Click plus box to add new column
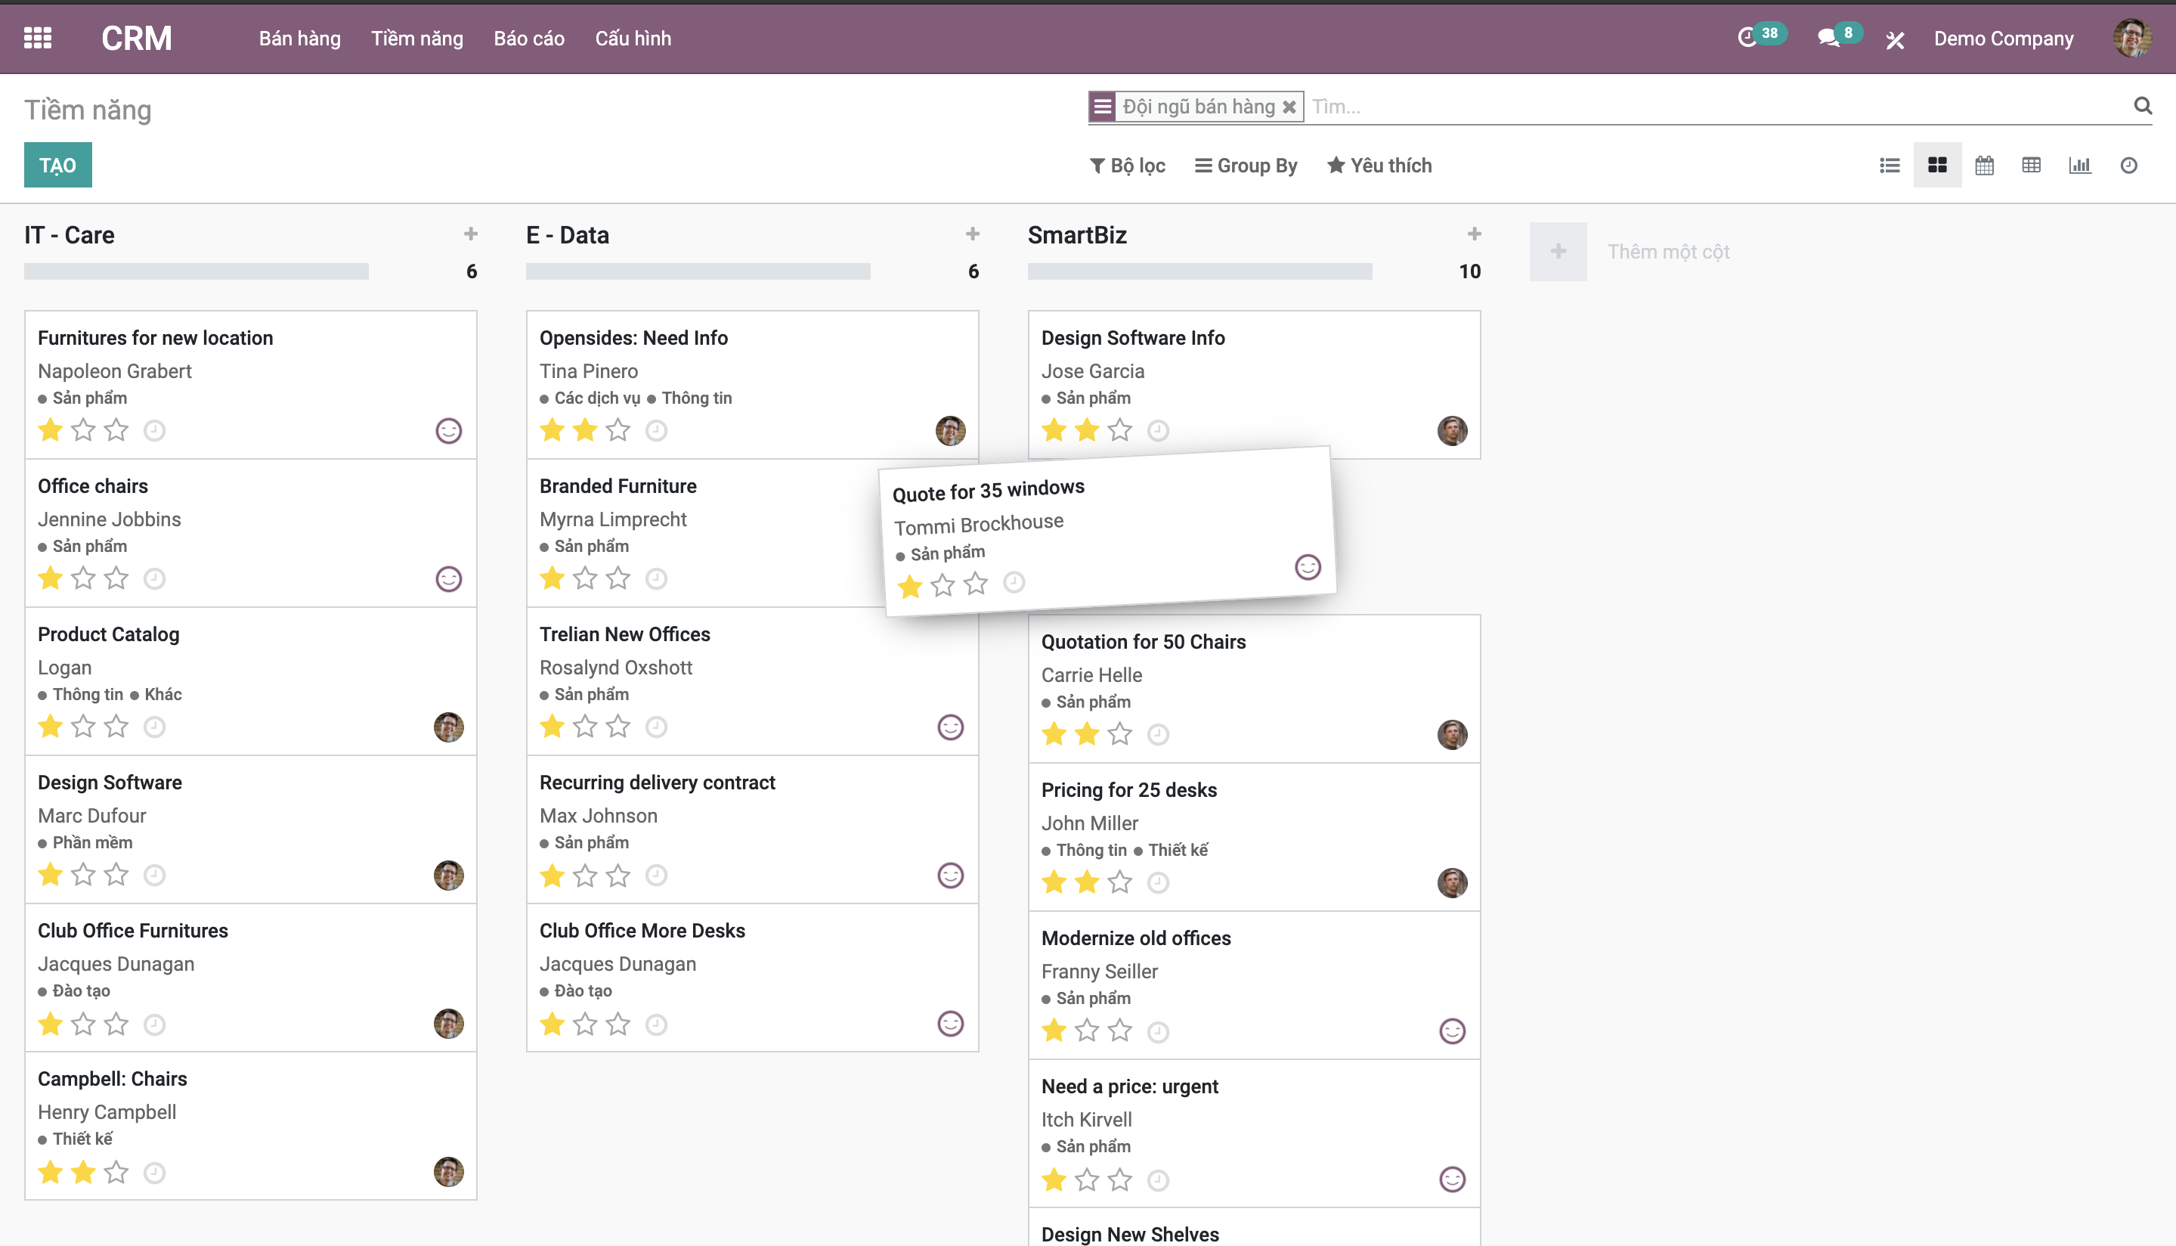This screenshot has width=2176, height=1246. [x=1558, y=252]
